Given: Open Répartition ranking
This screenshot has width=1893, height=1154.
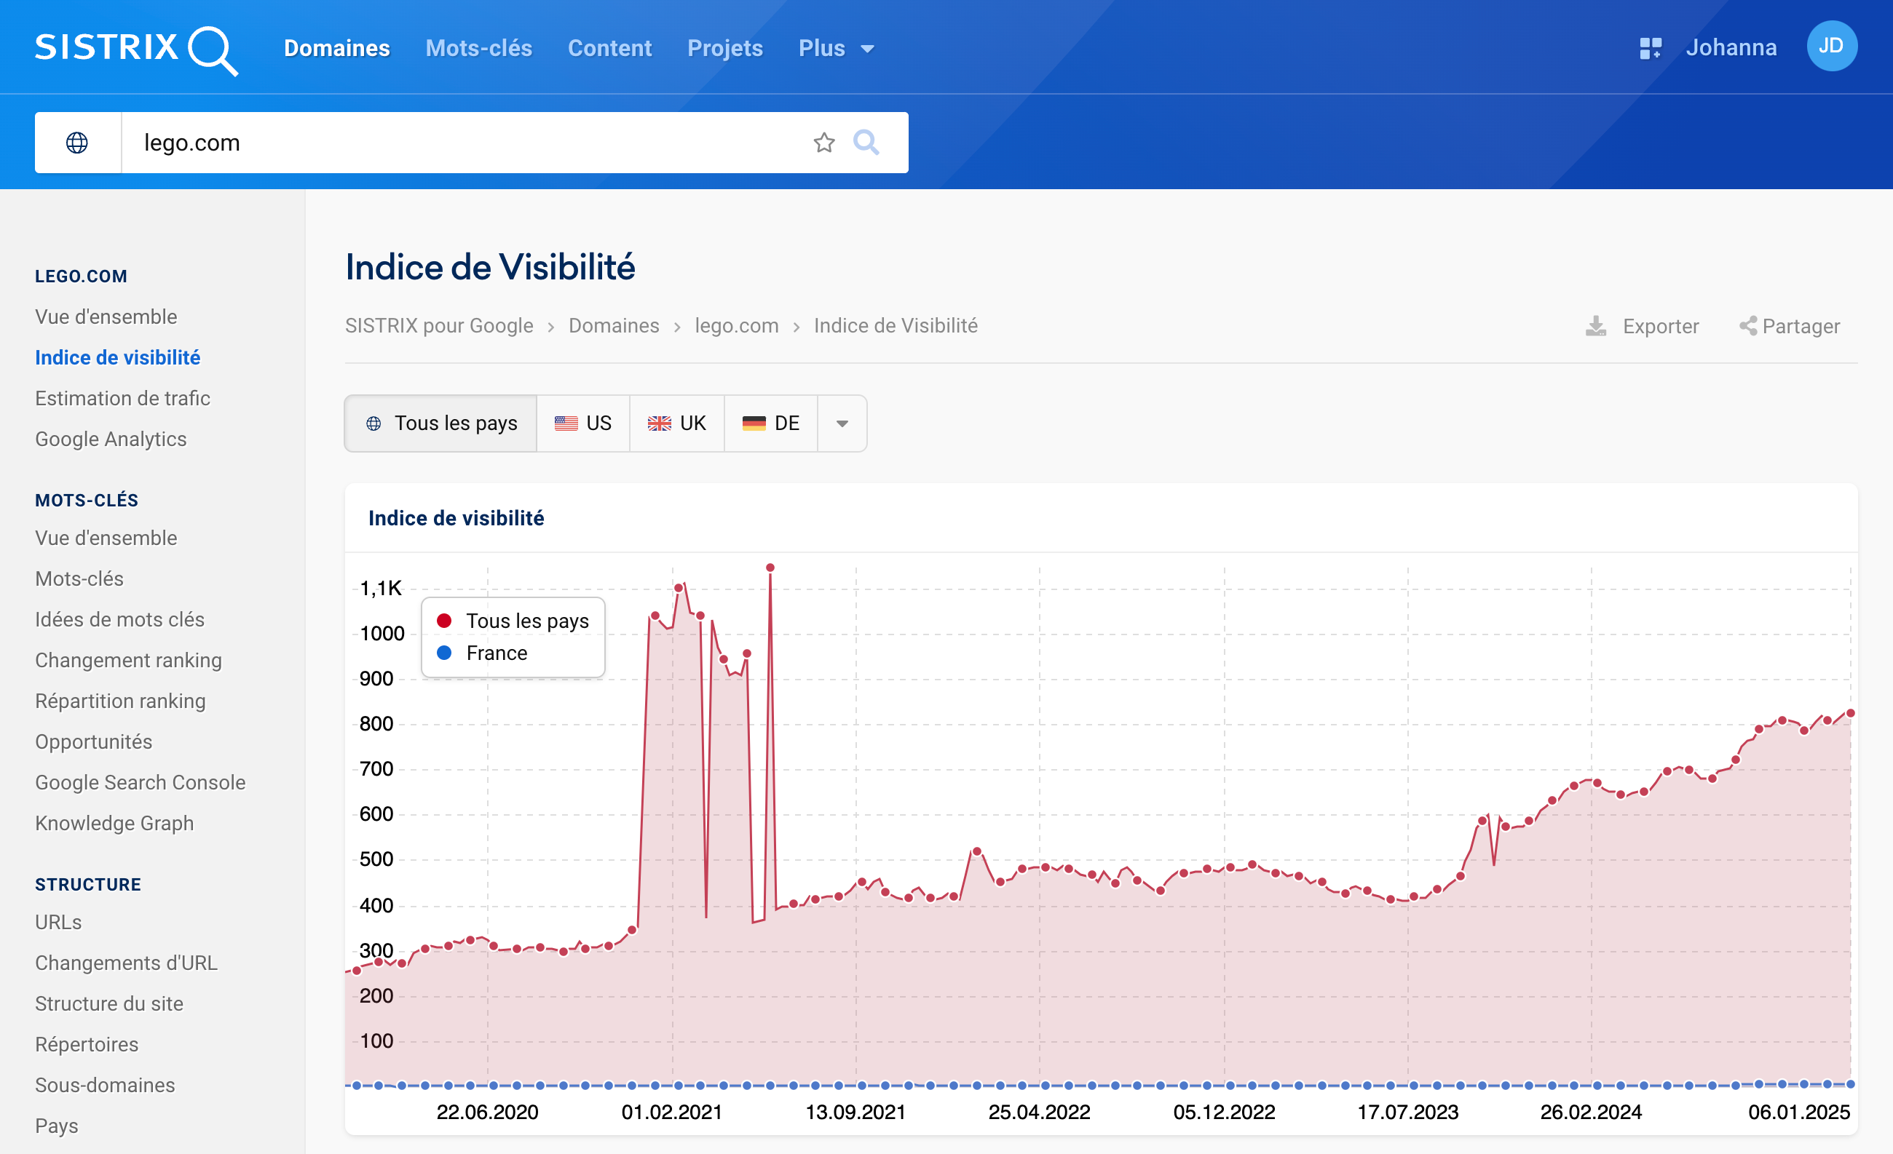Looking at the screenshot, I should click(x=121, y=701).
